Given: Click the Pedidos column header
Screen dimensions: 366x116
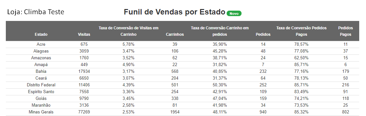Looking at the screenshot, I should [x=263, y=34].
